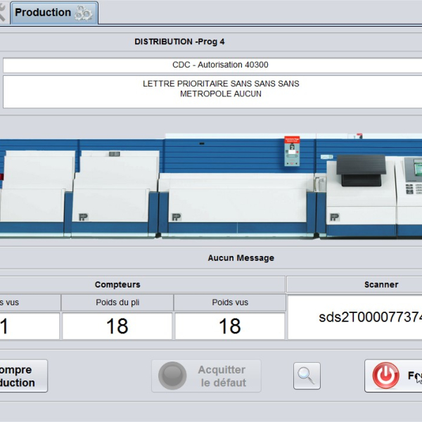Click the Poids vus value field
The image size is (422, 422).
229,326
